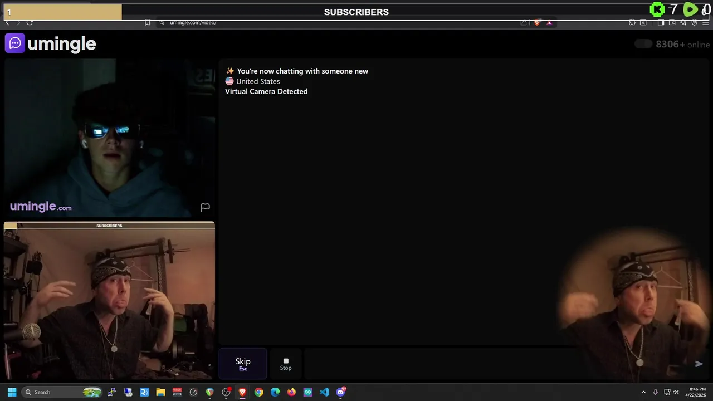The width and height of the screenshot is (713, 401).
Task: Click the bookmark icon in address bar
Action: (x=147, y=22)
